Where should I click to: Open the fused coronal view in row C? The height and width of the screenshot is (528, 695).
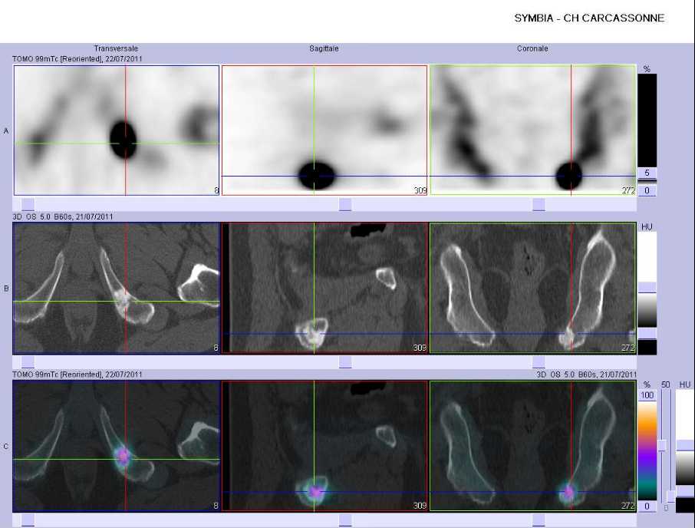[x=533, y=446]
